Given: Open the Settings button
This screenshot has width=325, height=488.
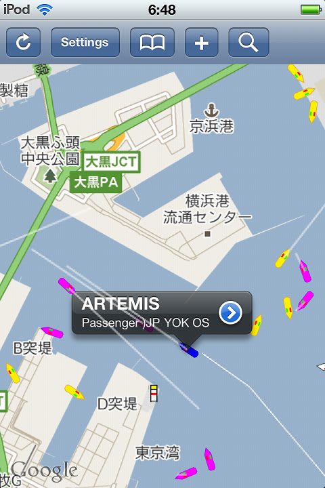Looking at the screenshot, I should [85, 42].
